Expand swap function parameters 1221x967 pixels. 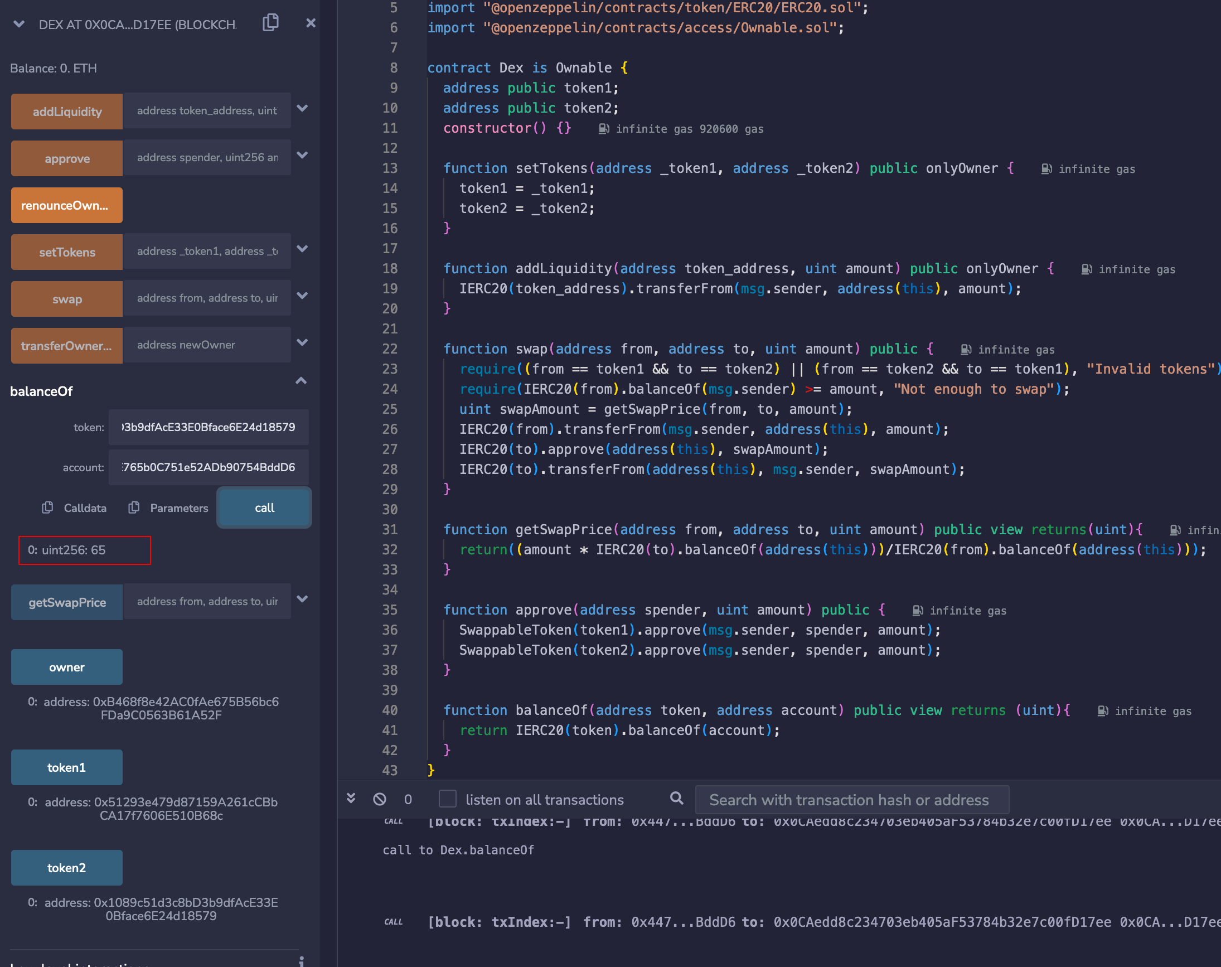(302, 296)
